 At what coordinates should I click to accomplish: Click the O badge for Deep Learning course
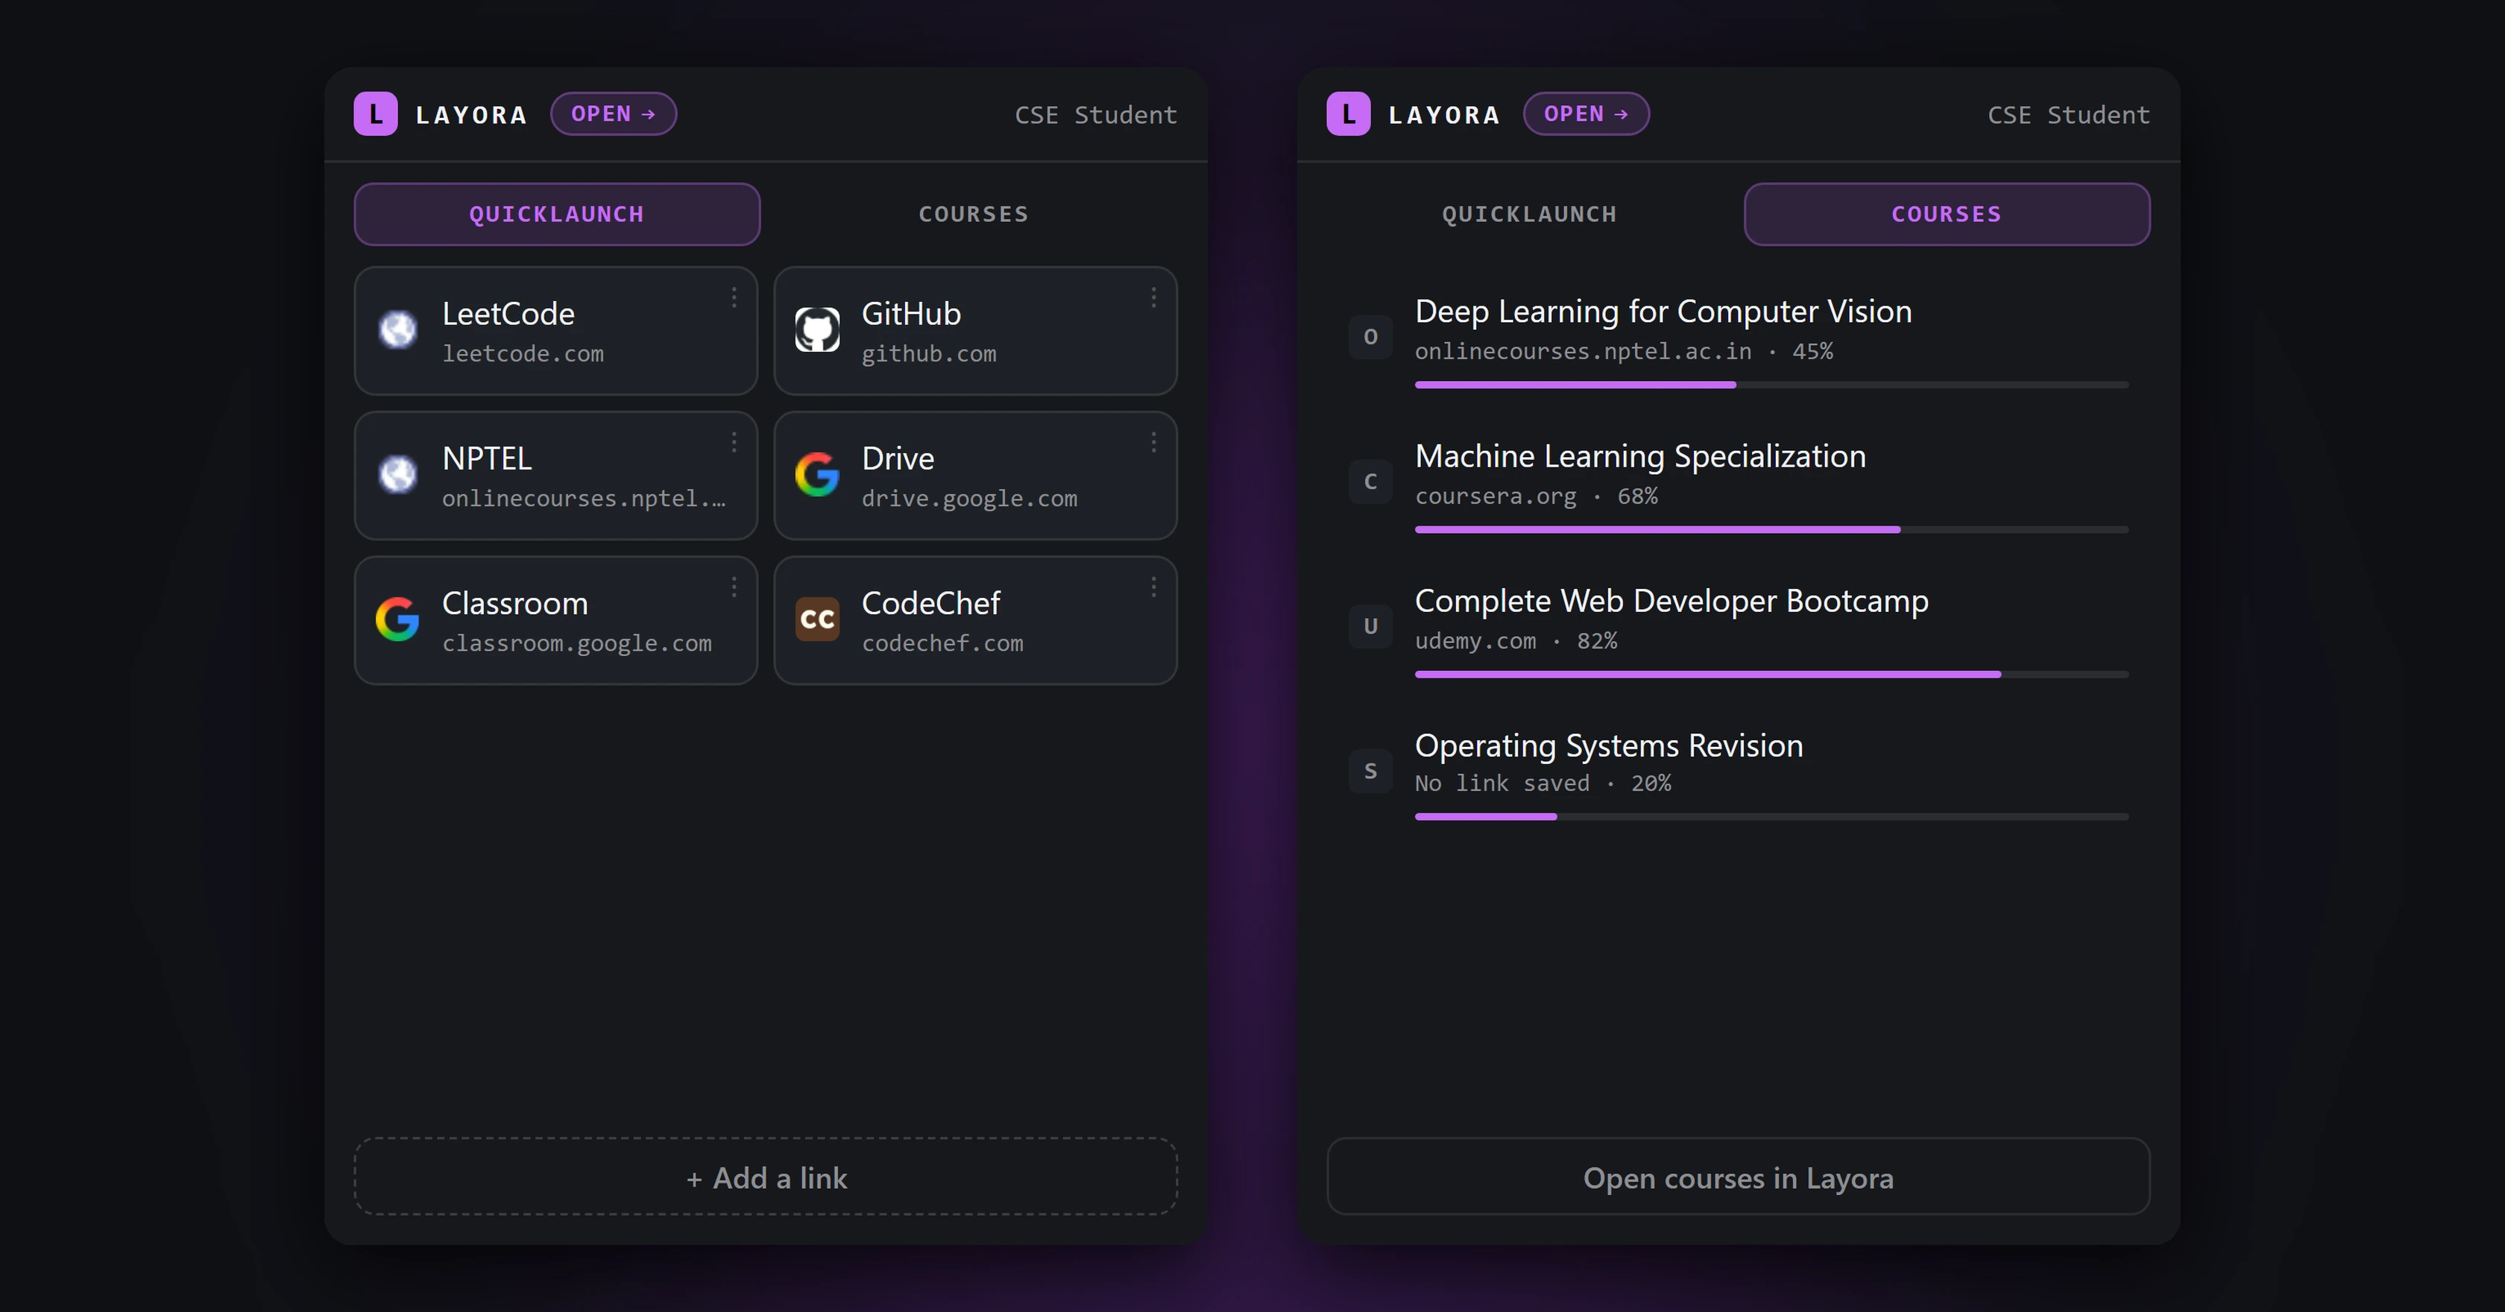[x=1370, y=336]
